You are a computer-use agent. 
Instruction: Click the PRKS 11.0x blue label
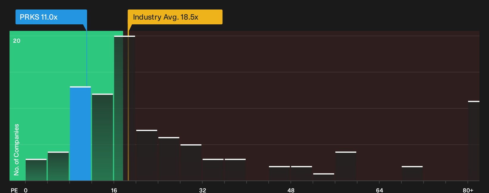pos(51,17)
